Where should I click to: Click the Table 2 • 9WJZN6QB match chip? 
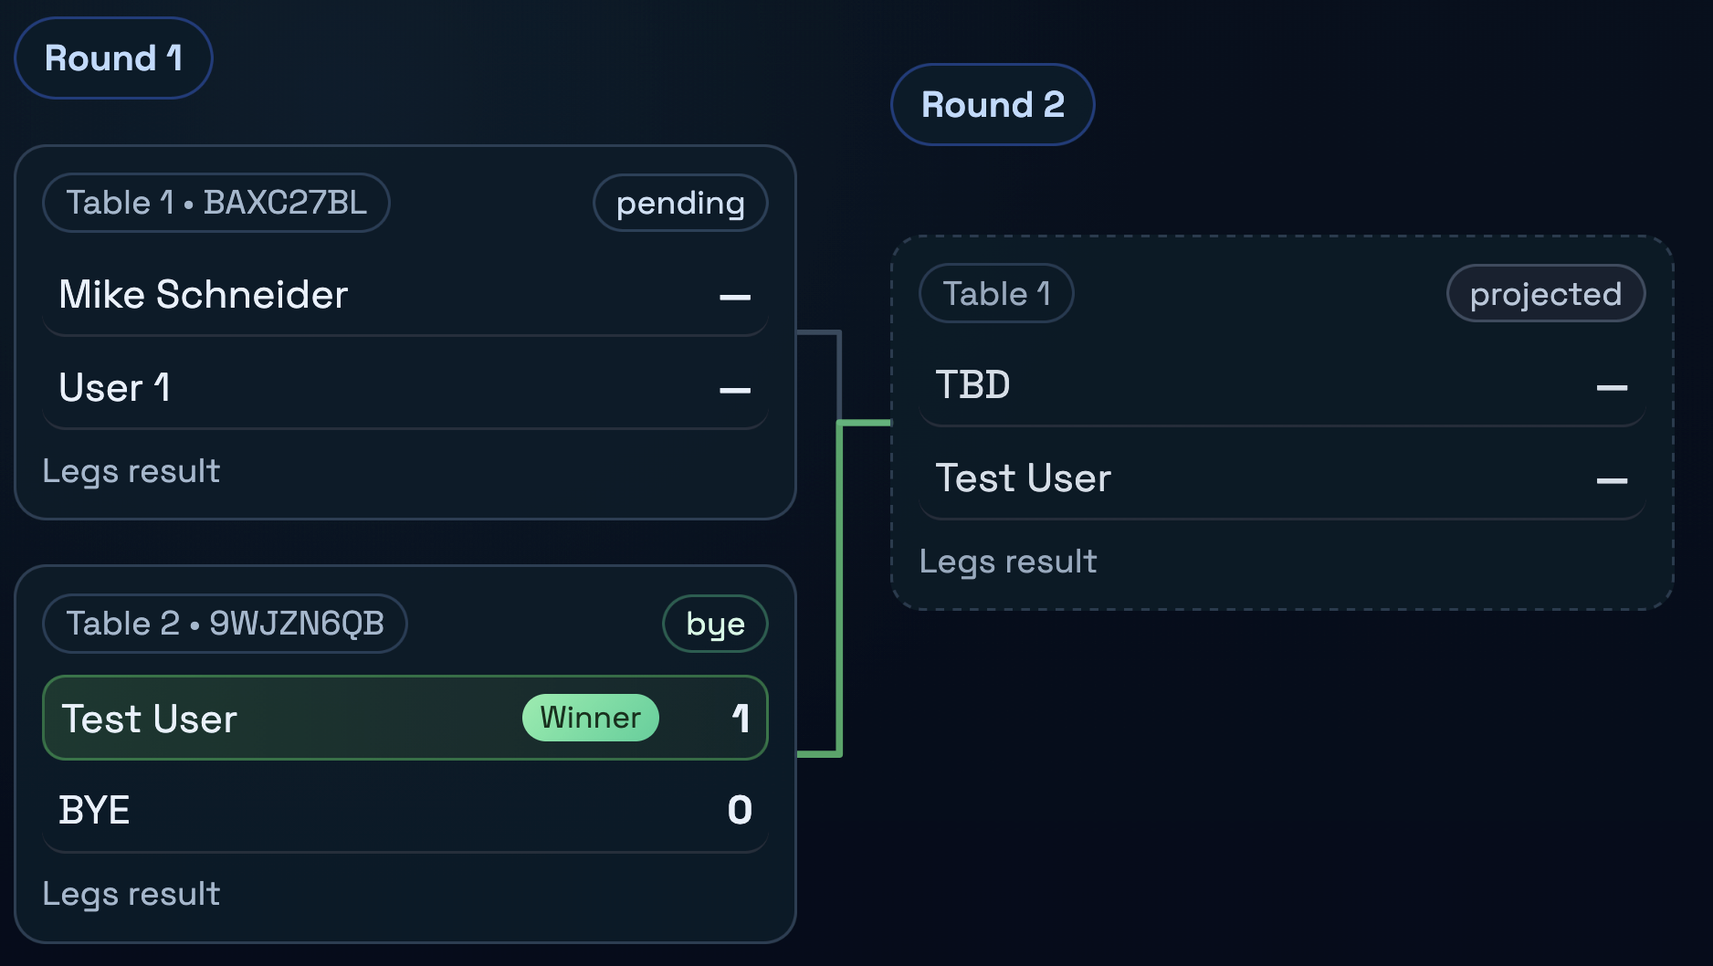click(x=225, y=623)
